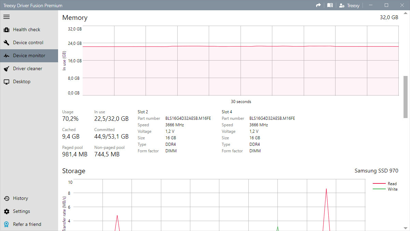Viewport: 410px width, 231px height.
Task: Open Driver cleaner using its brush icon
Action: [x=6, y=68]
